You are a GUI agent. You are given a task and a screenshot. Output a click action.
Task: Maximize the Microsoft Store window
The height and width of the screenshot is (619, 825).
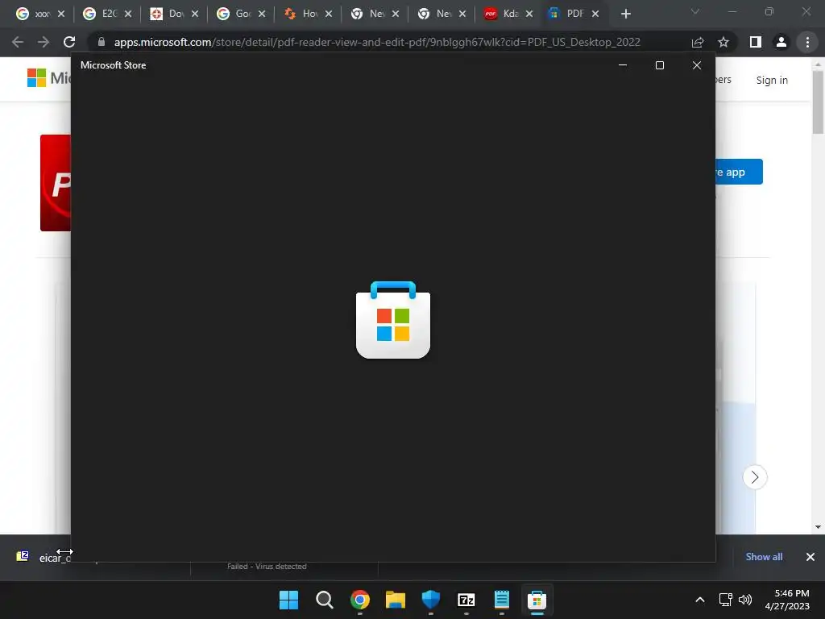(x=660, y=65)
